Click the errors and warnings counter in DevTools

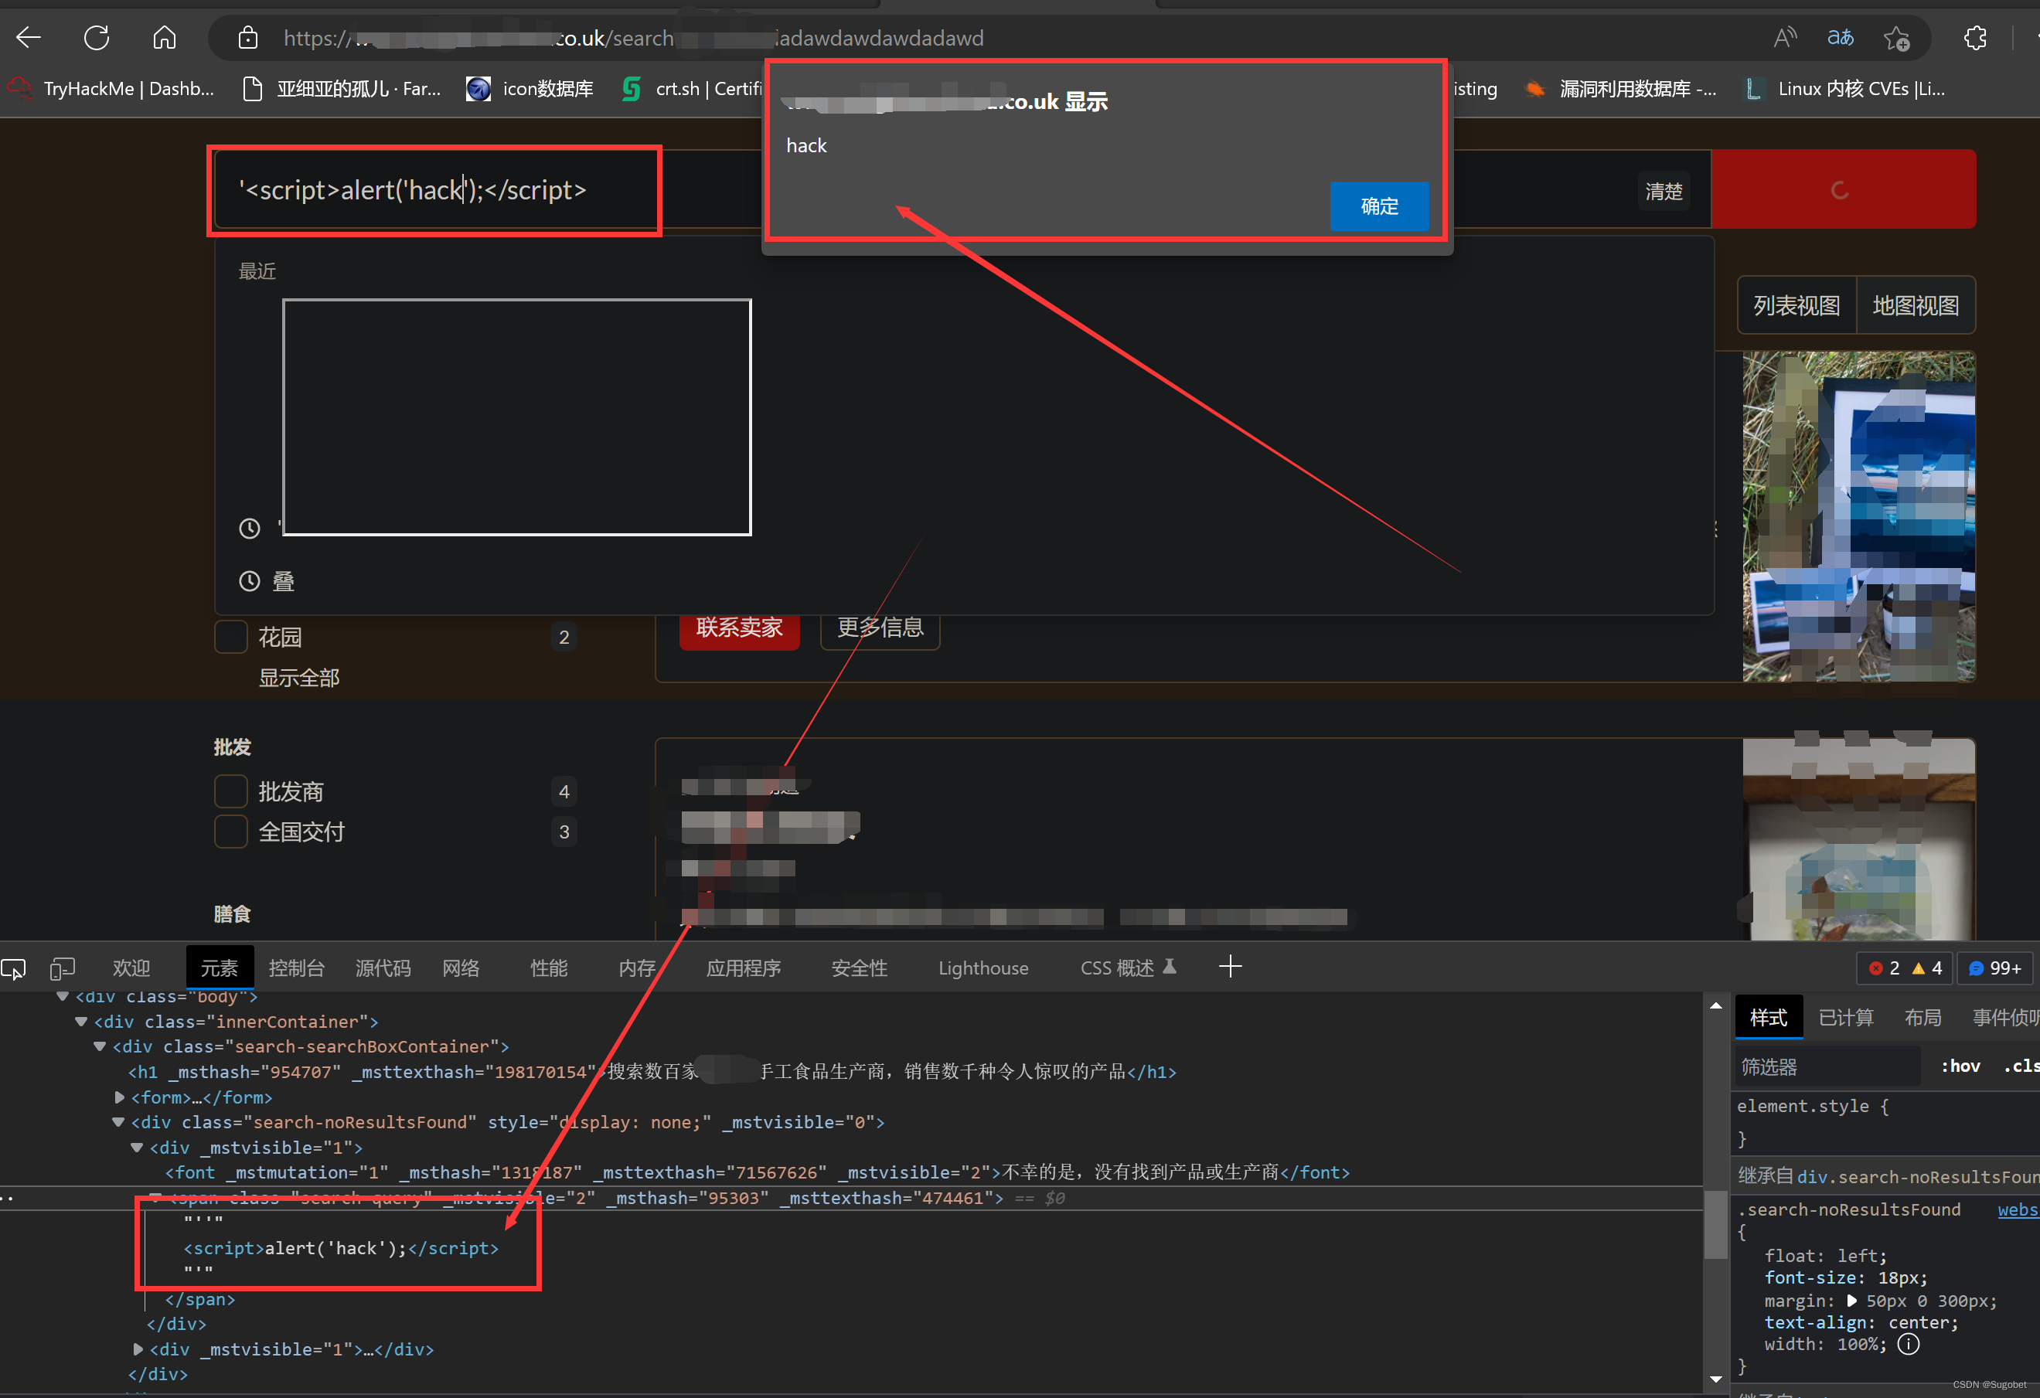click(x=1904, y=968)
